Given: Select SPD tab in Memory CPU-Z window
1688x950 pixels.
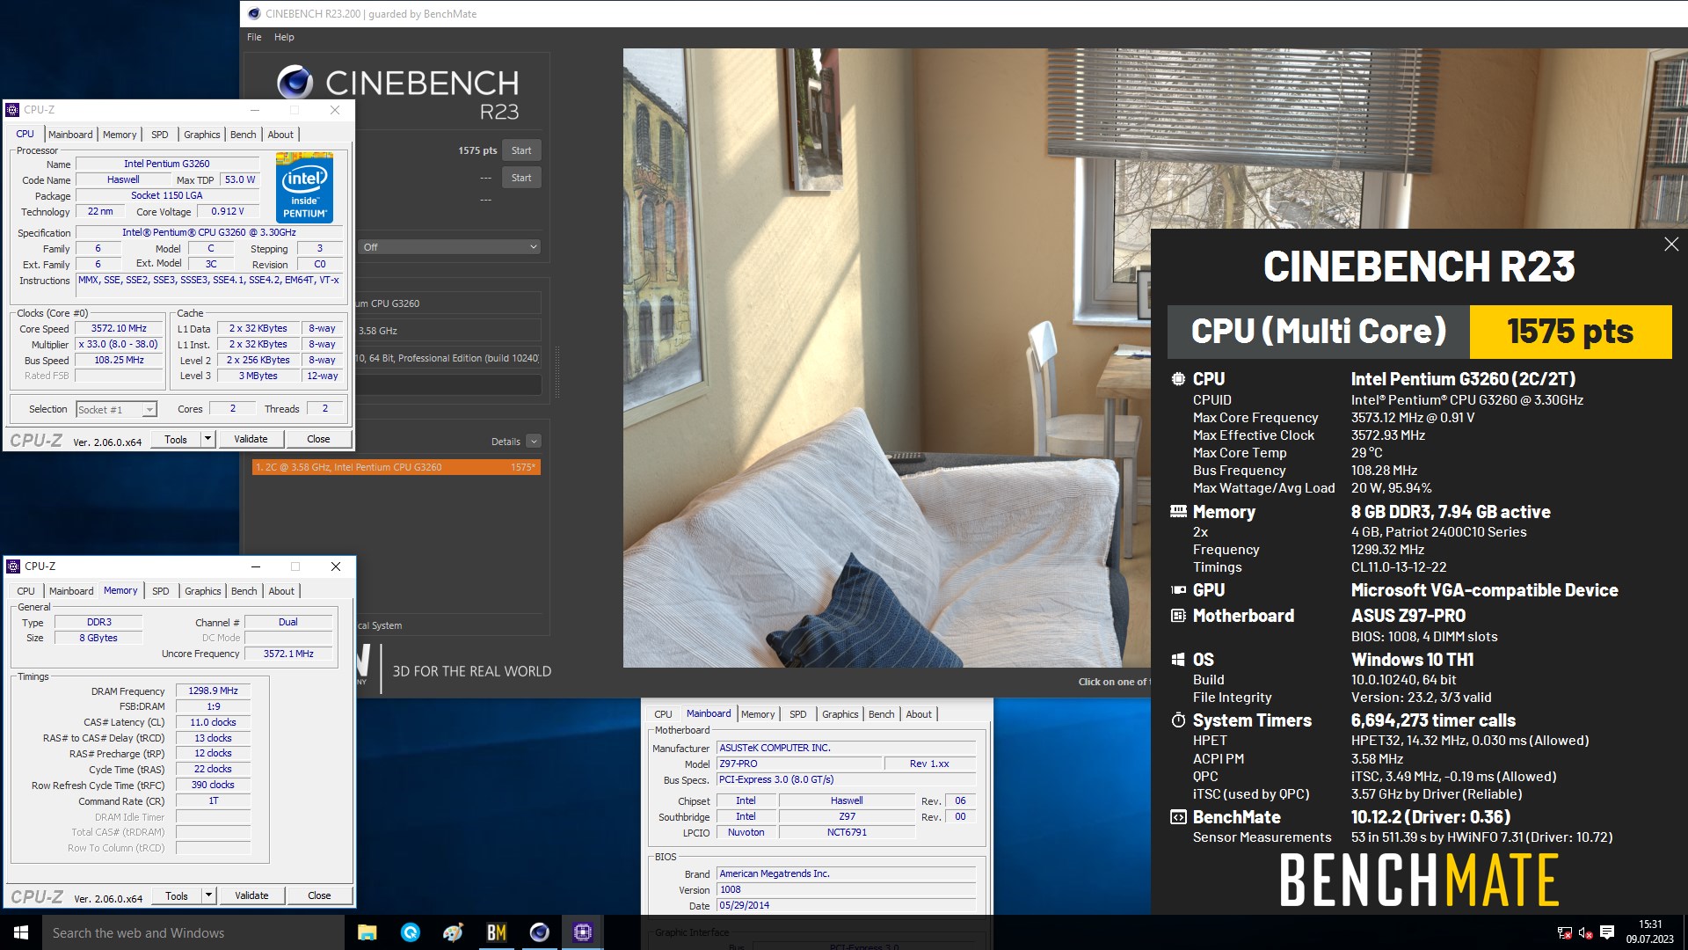Looking at the screenshot, I should 161,591.
